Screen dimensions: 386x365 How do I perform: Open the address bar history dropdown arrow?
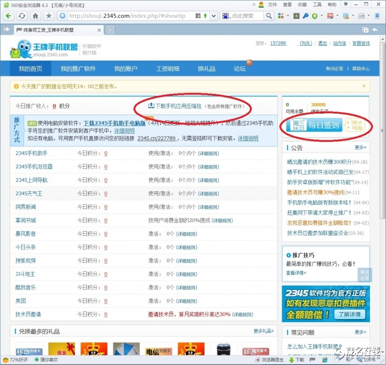point(214,15)
